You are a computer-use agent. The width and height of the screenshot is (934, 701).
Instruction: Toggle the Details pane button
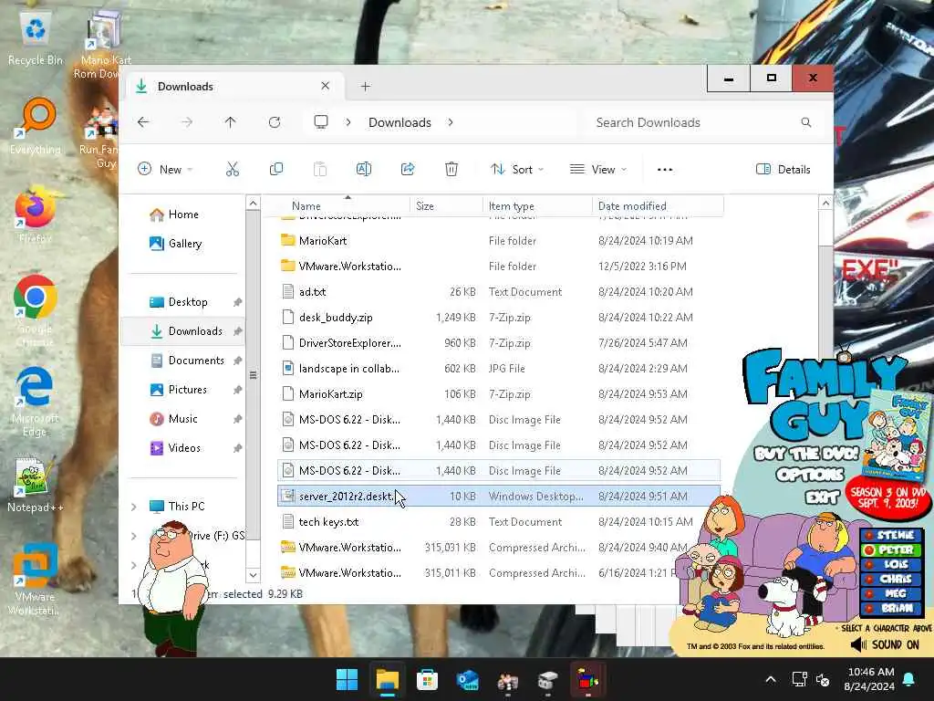(x=783, y=169)
